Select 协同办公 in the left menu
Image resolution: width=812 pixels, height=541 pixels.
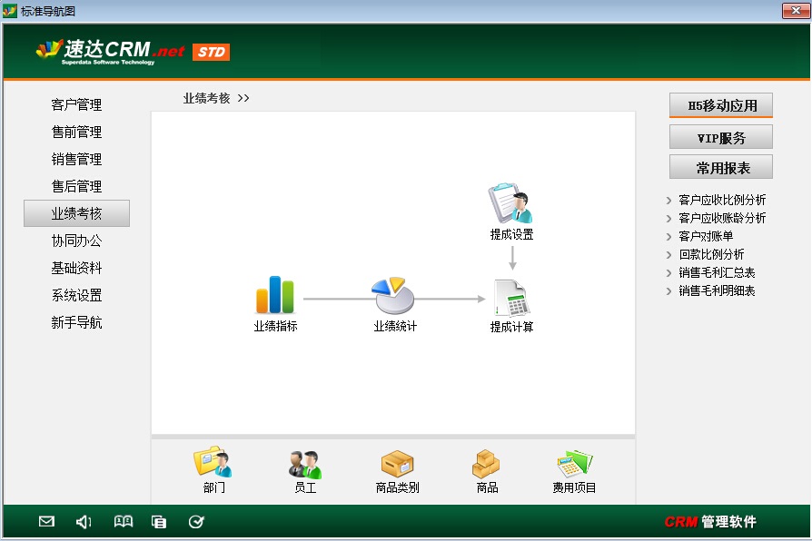pos(76,241)
